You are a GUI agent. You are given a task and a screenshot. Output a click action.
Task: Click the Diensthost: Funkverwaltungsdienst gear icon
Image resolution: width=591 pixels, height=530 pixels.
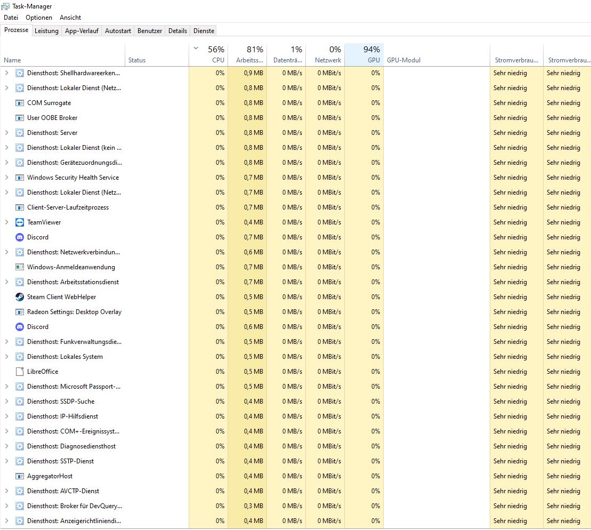pos(20,342)
